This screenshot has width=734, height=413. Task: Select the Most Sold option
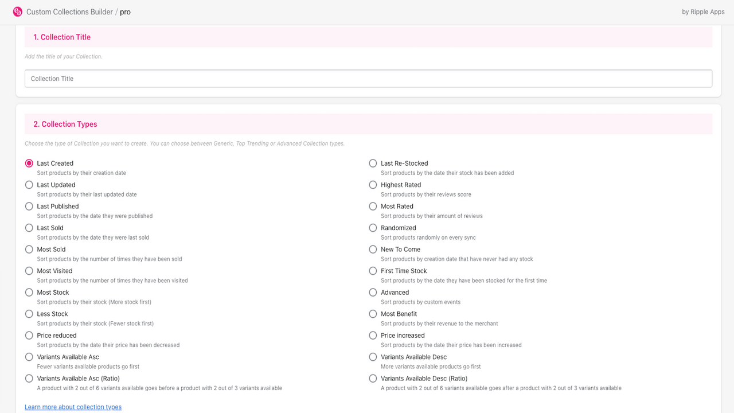coord(29,250)
